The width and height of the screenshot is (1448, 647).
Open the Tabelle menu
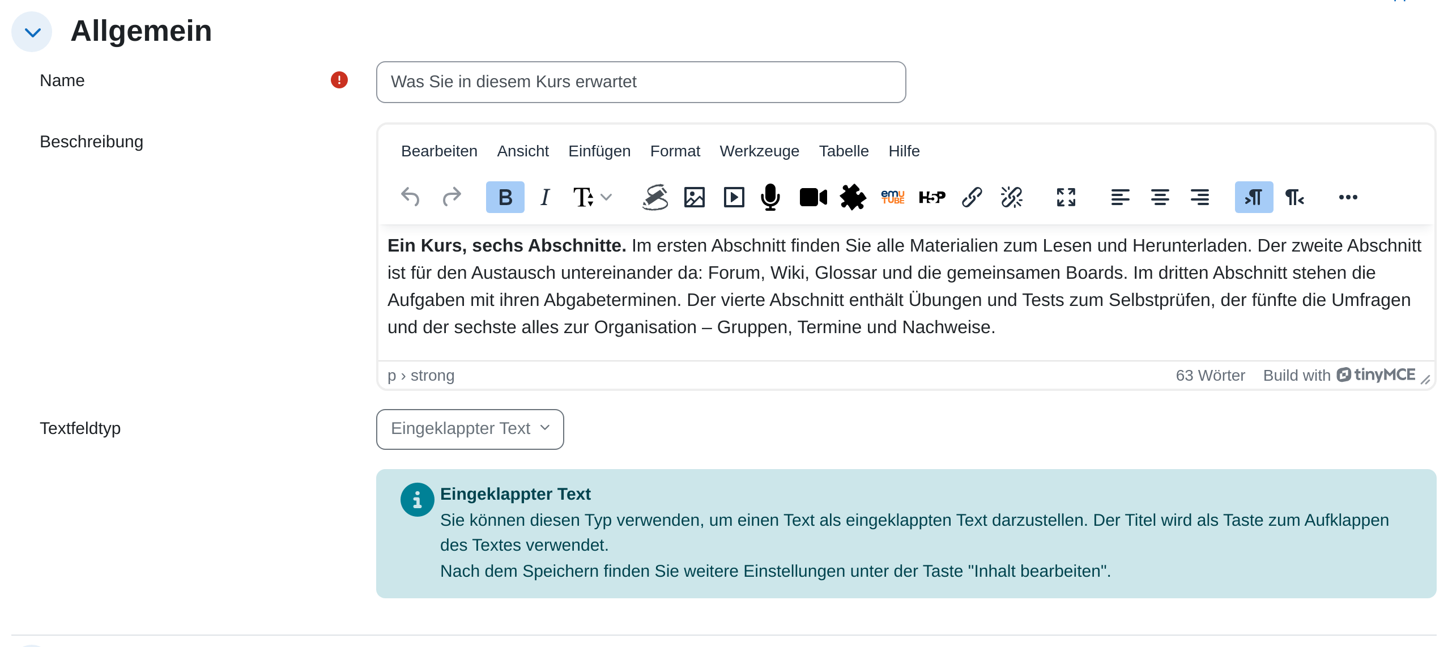[x=844, y=151]
